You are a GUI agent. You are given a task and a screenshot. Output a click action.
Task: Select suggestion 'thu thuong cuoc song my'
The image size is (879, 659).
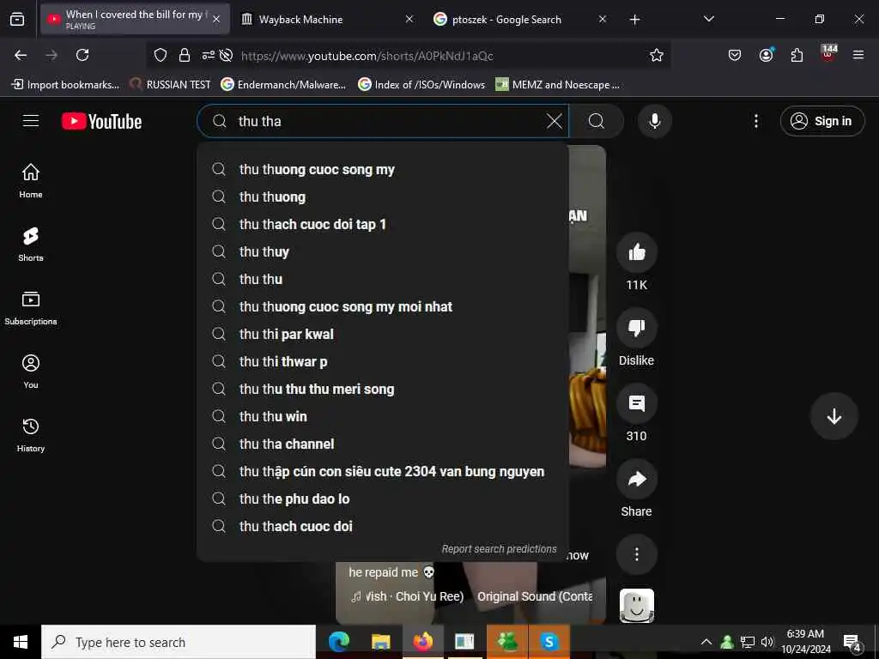click(x=382, y=169)
